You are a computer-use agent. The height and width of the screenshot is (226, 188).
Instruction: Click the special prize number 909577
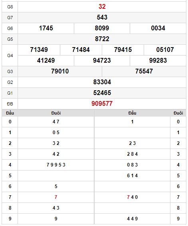click(x=102, y=104)
